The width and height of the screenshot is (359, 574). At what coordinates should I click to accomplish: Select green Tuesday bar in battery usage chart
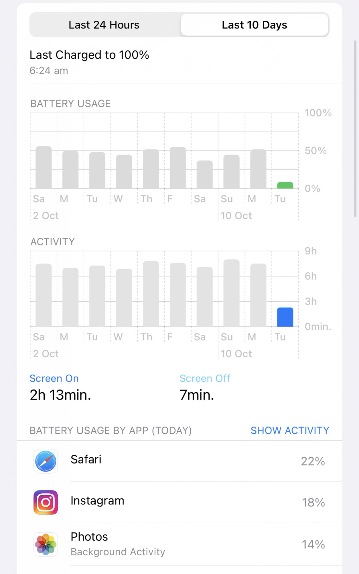click(285, 185)
